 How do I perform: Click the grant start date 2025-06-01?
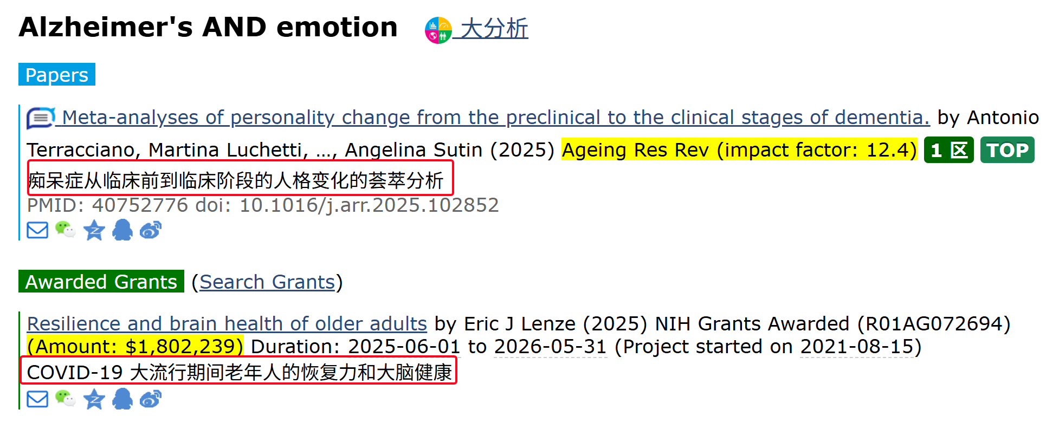pyautogui.click(x=404, y=347)
